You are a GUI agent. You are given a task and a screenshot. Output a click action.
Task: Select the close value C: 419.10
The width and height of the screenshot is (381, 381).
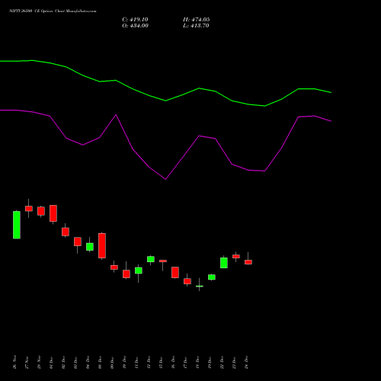click(135, 20)
